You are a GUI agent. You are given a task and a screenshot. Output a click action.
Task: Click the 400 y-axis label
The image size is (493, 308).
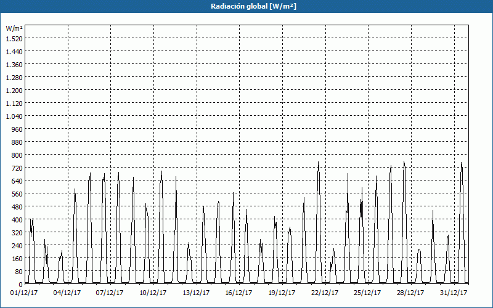coord(17,220)
